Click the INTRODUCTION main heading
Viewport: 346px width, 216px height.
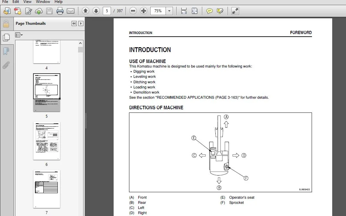tap(150, 50)
